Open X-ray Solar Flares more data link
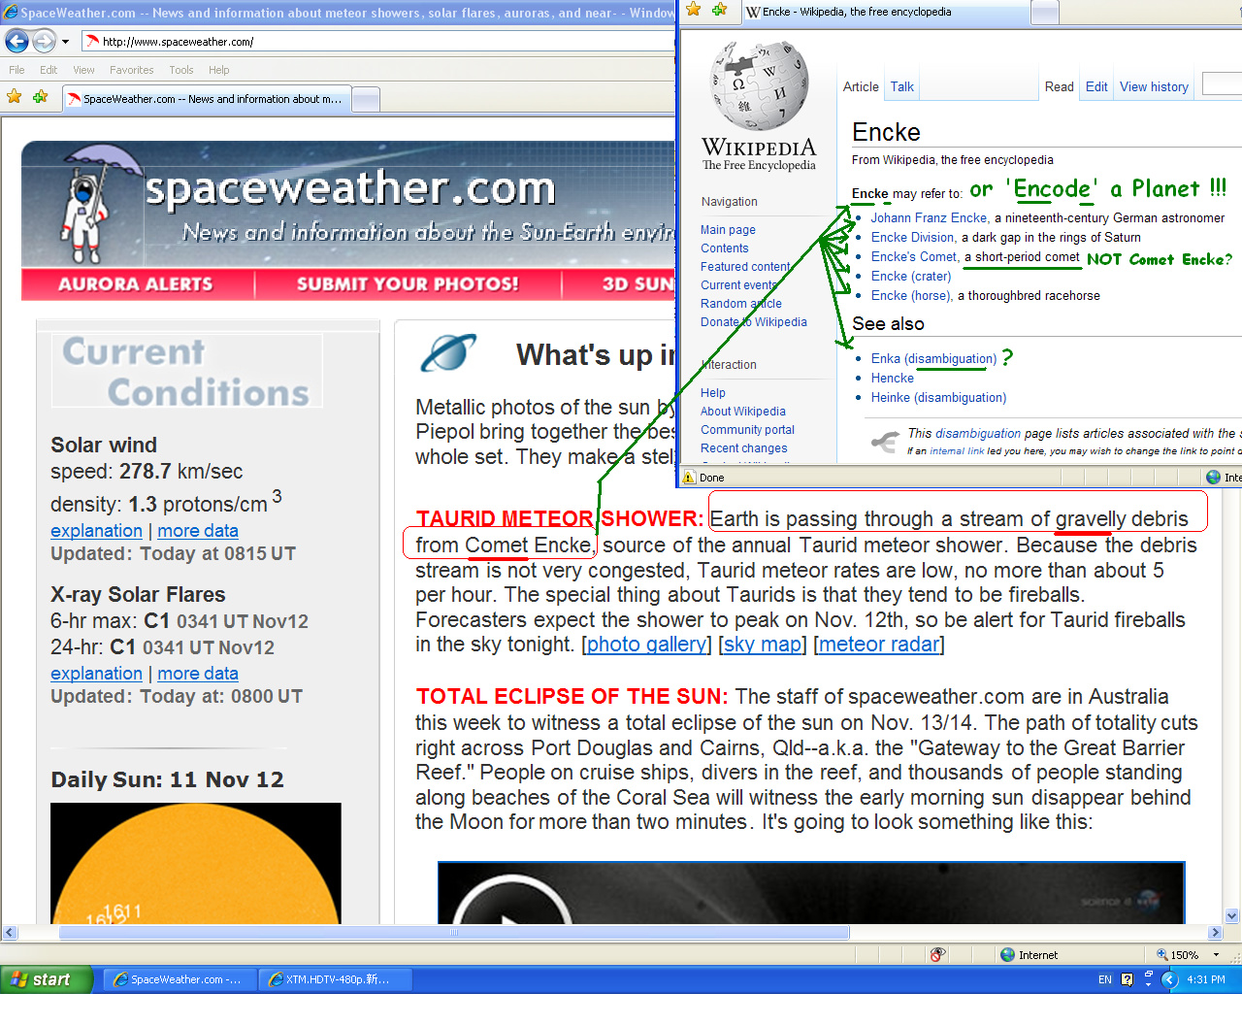The width and height of the screenshot is (1242, 1026). (198, 674)
